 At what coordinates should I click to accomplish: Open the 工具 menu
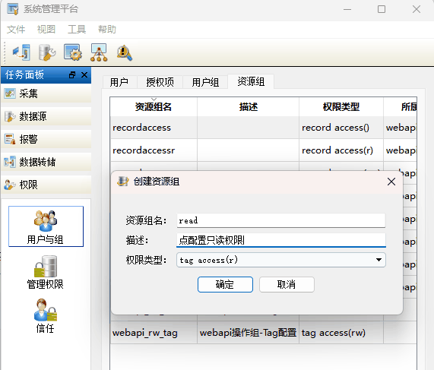[77, 30]
